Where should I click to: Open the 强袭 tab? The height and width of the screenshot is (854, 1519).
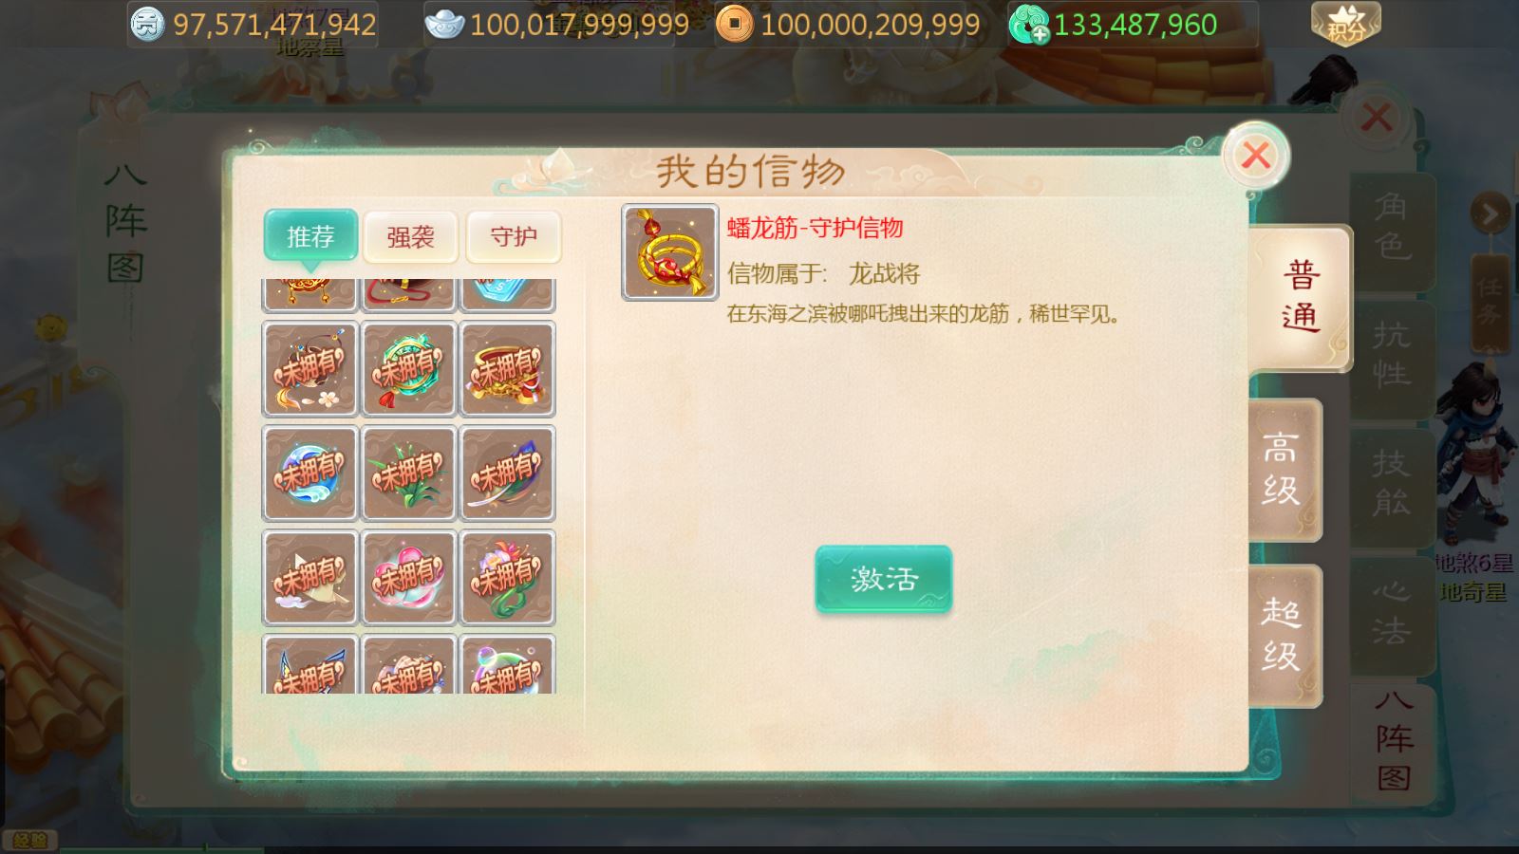tap(411, 236)
